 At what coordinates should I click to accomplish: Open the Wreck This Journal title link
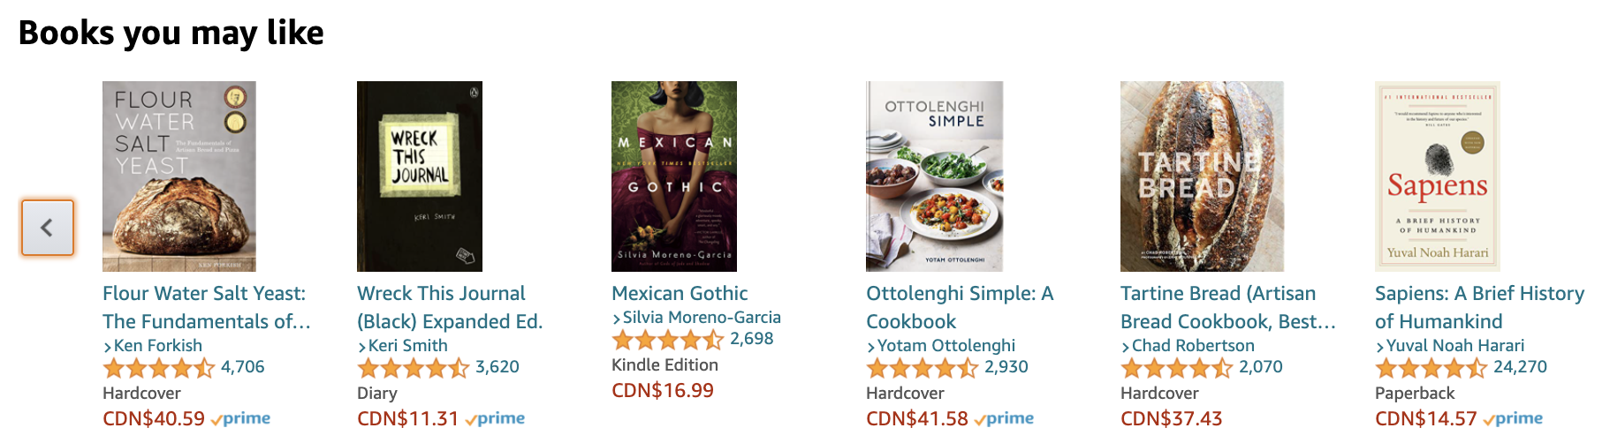tap(449, 307)
